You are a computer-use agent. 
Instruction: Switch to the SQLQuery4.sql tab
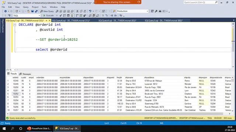click(117, 21)
